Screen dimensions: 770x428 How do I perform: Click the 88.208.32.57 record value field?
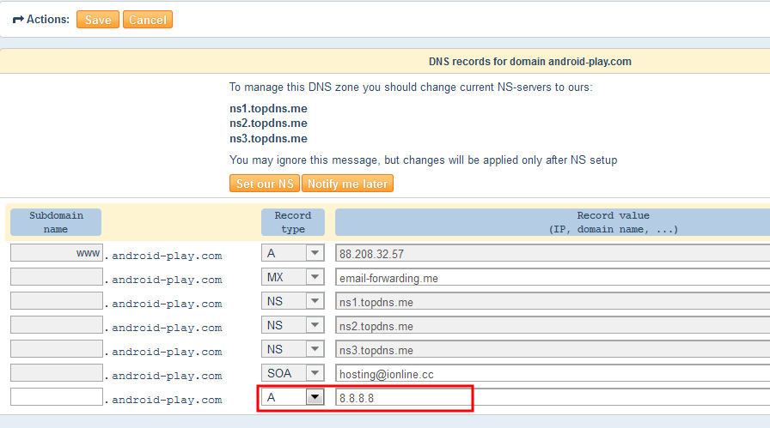tap(550, 253)
